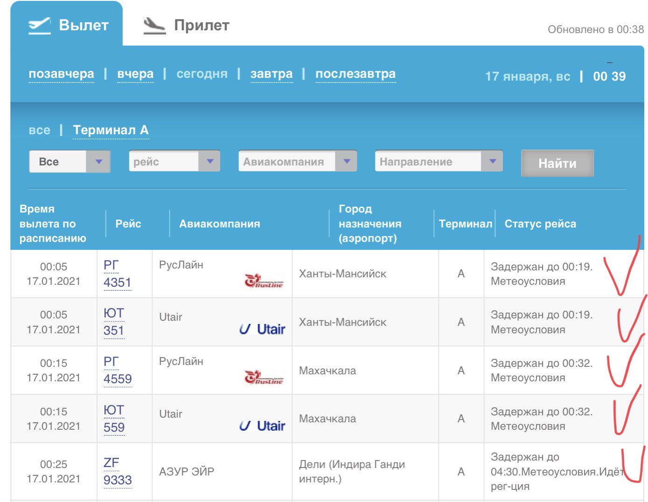This screenshot has height=502, width=648.
Task: Select the сегодня day filter
Action: click(x=202, y=74)
